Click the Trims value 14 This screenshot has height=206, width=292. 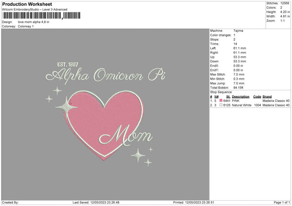point(235,44)
